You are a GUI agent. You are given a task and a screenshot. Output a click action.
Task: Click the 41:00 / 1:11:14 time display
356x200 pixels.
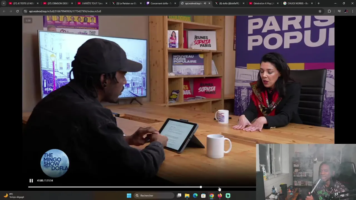pyautogui.click(x=45, y=181)
